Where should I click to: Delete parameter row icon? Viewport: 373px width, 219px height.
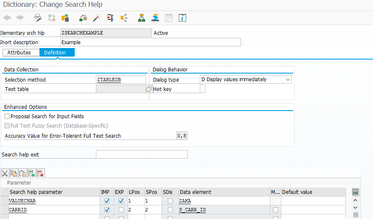pyautogui.click(x=40, y=173)
